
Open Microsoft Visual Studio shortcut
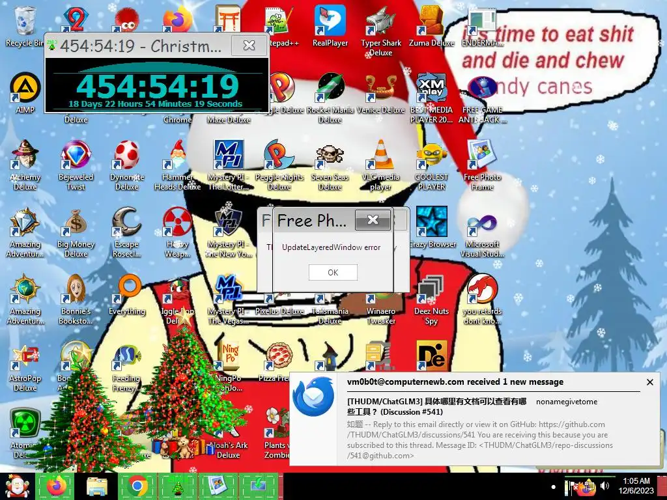[x=482, y=233]
